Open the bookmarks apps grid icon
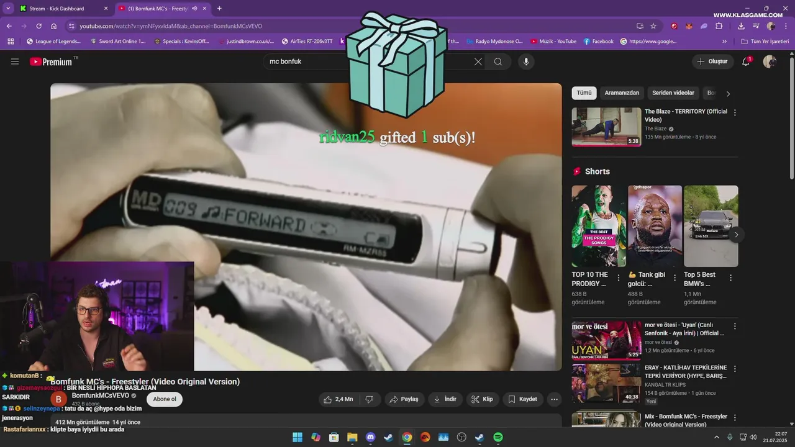This screenshot has width=795, height=447. pyautogui.click(x=11, y=42)
